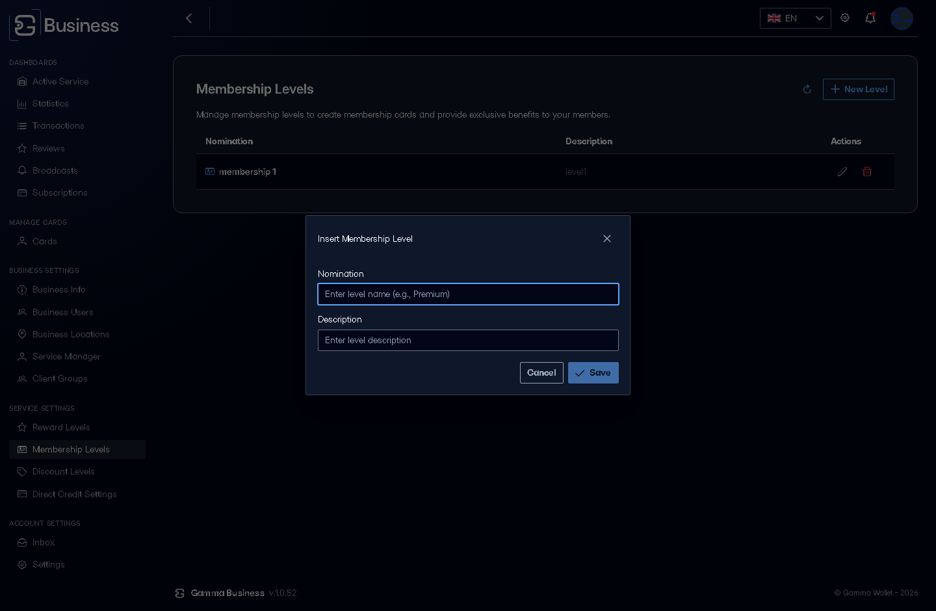The image size is (936, 611).
Task: Click the notification bell icon
Action: pyautogui.click(x=870, y=18)
